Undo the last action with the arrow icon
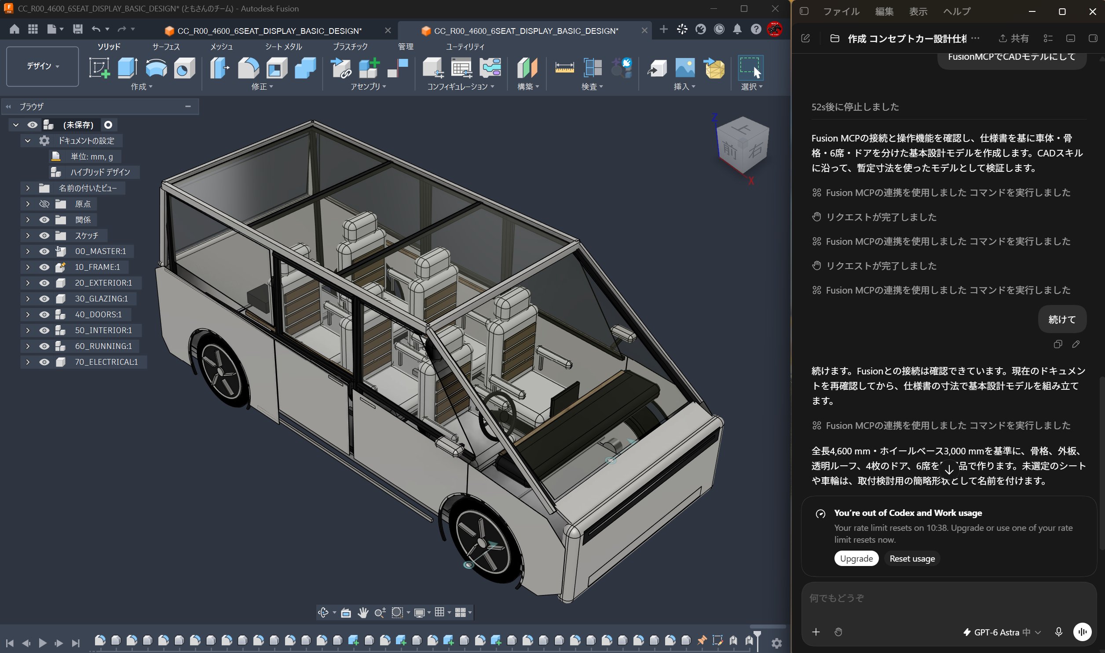 (95, 29)
